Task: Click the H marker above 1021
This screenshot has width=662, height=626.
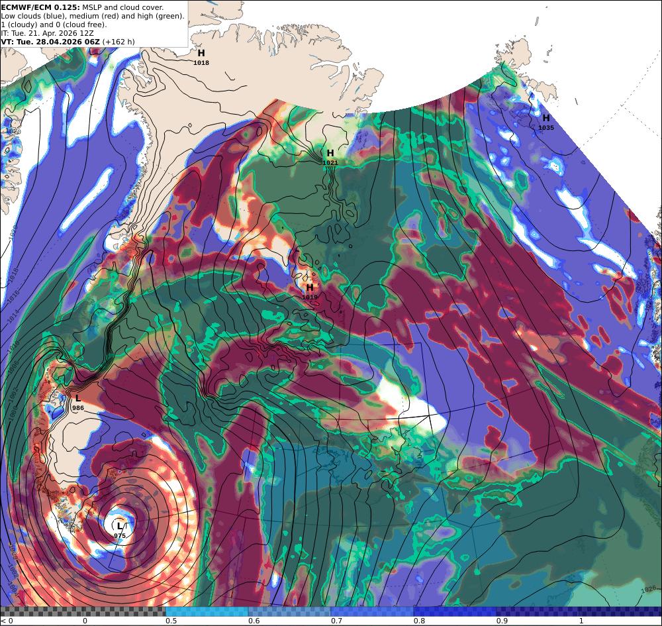Action: (330, 153)
